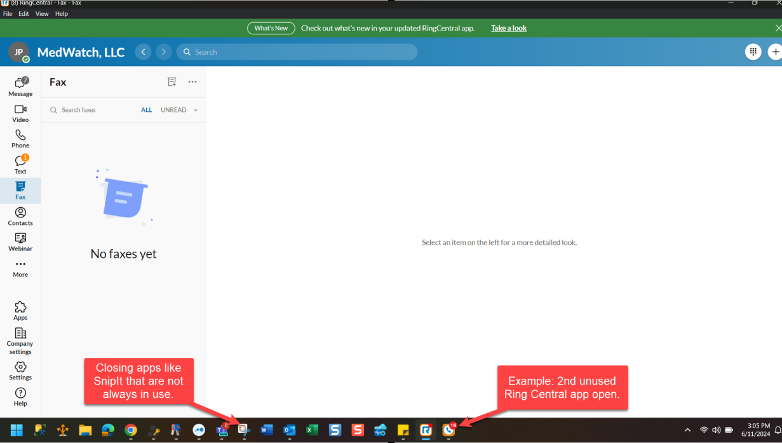Open Text messages in sidebar
782x443 pixels.
[20, 164]
